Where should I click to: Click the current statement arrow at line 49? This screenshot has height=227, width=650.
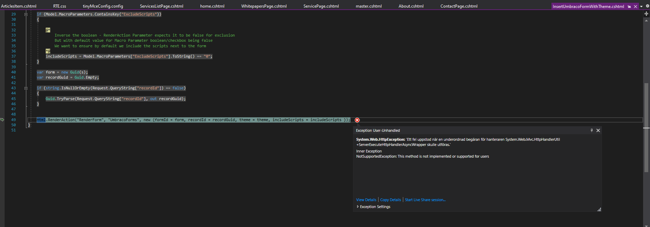tap(2, 120)
